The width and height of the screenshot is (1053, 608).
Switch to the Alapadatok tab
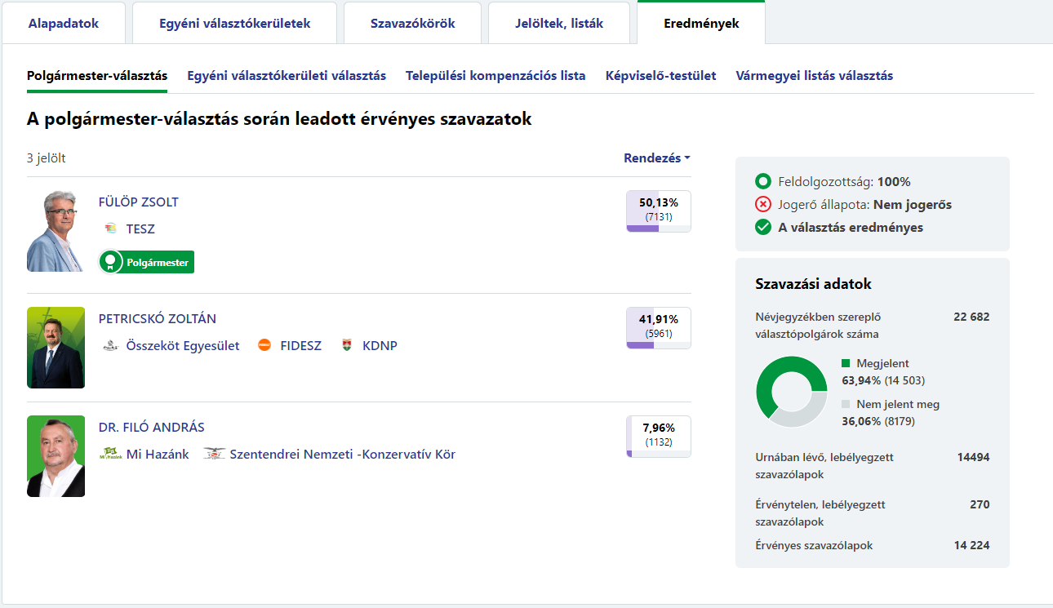(x=64, y=24)
